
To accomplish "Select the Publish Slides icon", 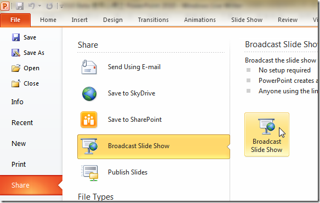I will 90,173.
